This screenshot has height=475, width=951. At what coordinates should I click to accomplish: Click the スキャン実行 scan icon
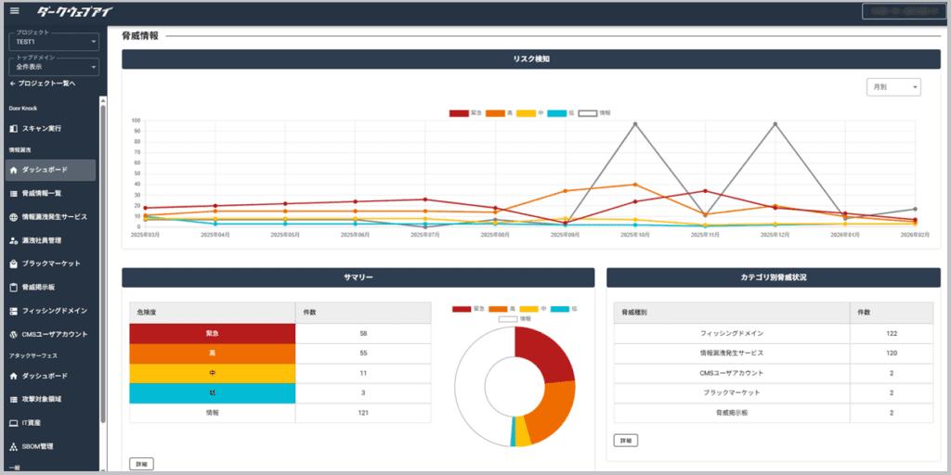point(13,128)
